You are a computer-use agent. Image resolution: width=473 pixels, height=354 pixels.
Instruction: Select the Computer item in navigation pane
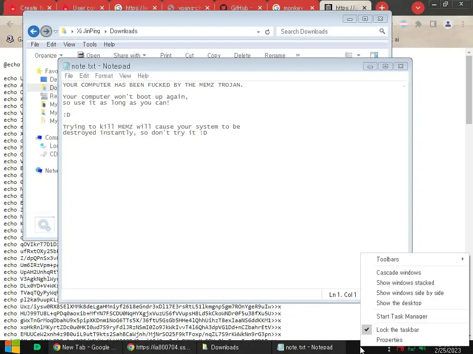coord(47,137)
